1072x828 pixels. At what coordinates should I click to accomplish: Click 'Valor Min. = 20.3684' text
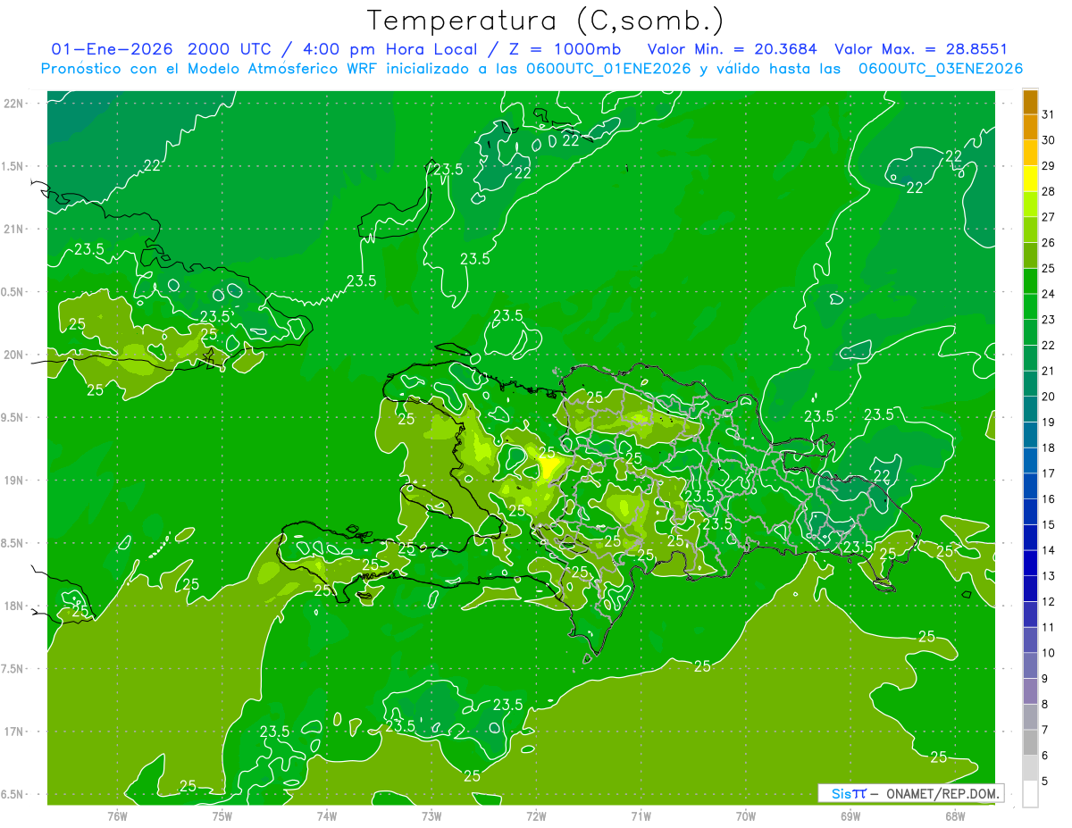click(733, 49)
